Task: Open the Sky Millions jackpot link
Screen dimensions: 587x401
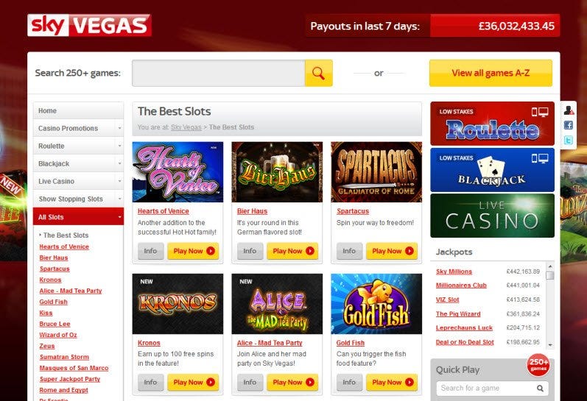Action: click(454, 272)
